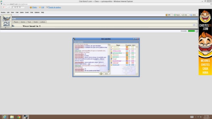This screenshot has width=212, height=119.
Task: Click the Buho21 owl logo
Action: (x=6, y=21)
